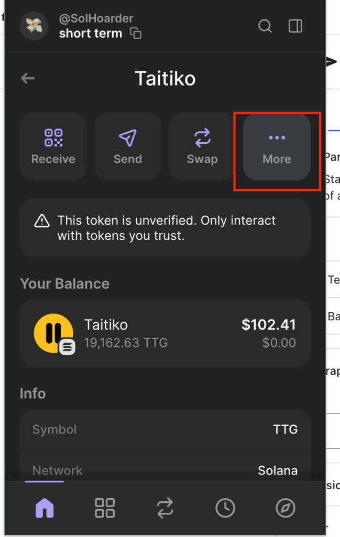Viewport: 340px width, 537px height.
Task: Open the bottom Swap arrows tab
Action: pyautogui.click(x=164, y=508)
